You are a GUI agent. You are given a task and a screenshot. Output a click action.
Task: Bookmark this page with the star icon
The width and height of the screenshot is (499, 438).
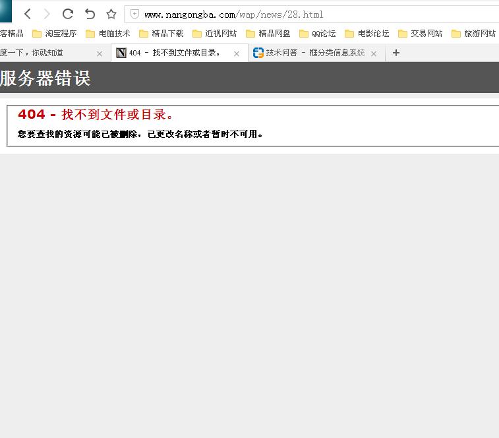coord(111,14)
